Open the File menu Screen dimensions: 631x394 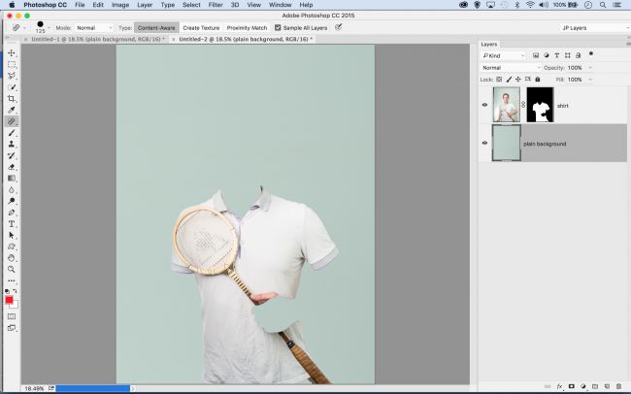click(80, 5)
